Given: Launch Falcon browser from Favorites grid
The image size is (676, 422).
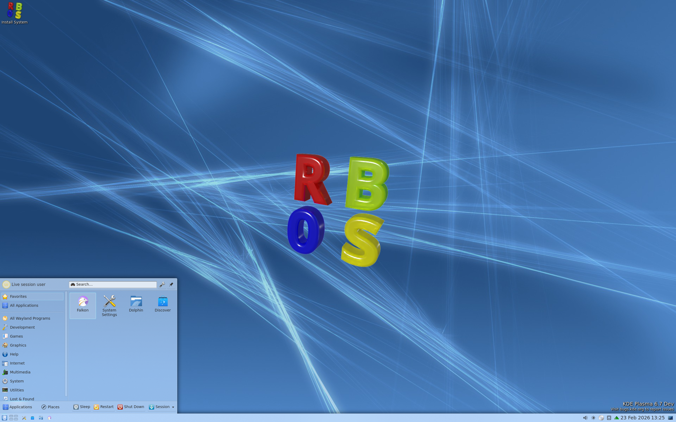Looking at the screenshot, I should click(x=83, y=305).
